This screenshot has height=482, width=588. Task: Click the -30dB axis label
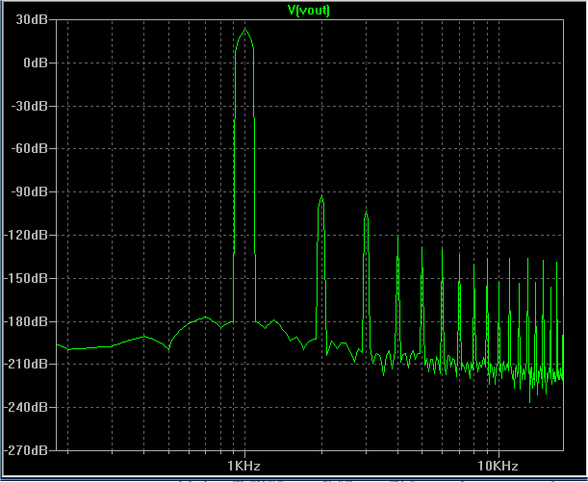(x=29, y=106)
